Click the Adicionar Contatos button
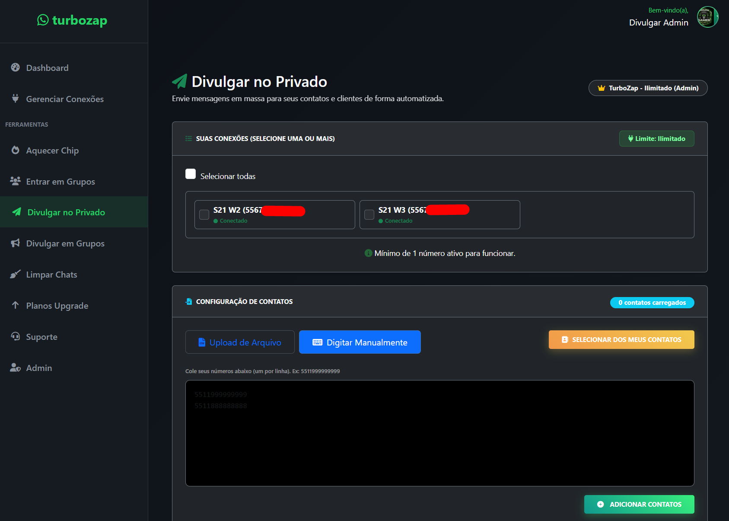 [639, 505]
